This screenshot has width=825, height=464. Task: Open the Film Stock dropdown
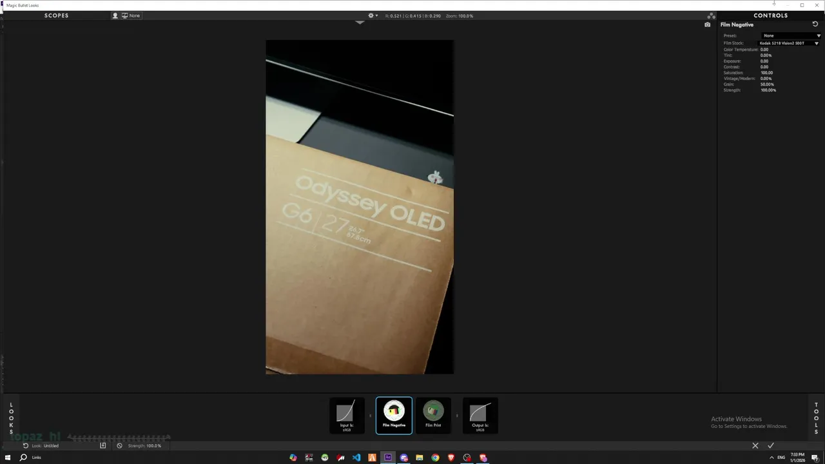pos(789,43)
